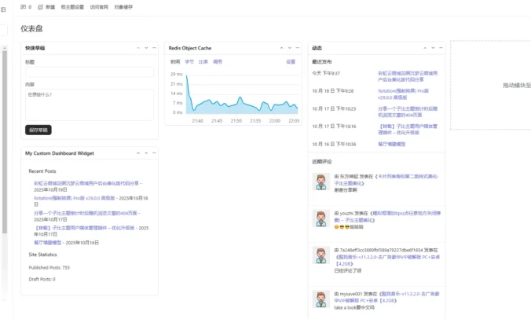Viewport: 531px width, 319px height.
Task: Click the empty dashed widget drop zone
Action: (491, 85)
